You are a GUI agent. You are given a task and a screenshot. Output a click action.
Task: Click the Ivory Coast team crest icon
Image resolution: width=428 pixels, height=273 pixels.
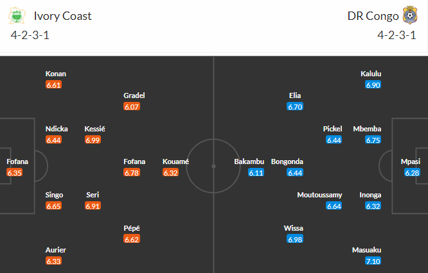[19, 15]
